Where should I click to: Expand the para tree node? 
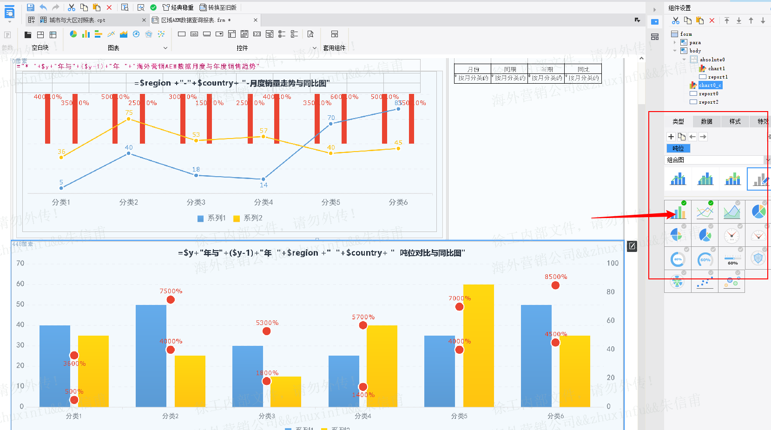tap(675, 42)
